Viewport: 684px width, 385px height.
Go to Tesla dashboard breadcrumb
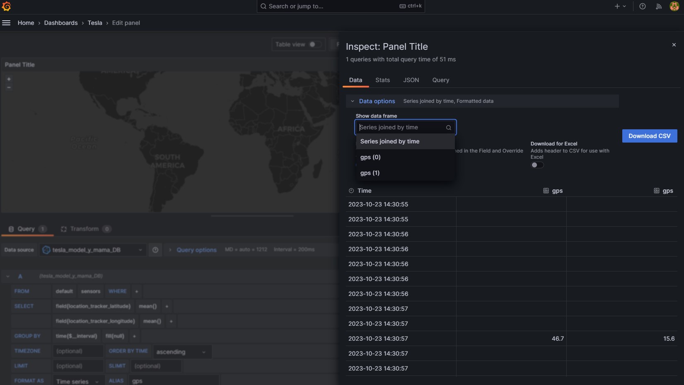coord(95,23)
